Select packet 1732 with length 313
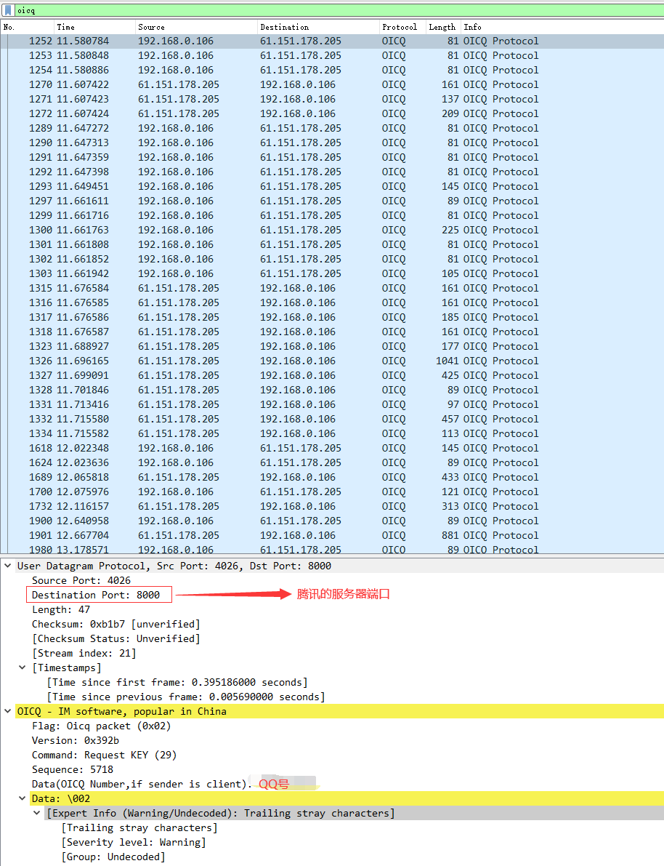Image resolution: width=664 pixels, height=866 pixels. [332, 507]
